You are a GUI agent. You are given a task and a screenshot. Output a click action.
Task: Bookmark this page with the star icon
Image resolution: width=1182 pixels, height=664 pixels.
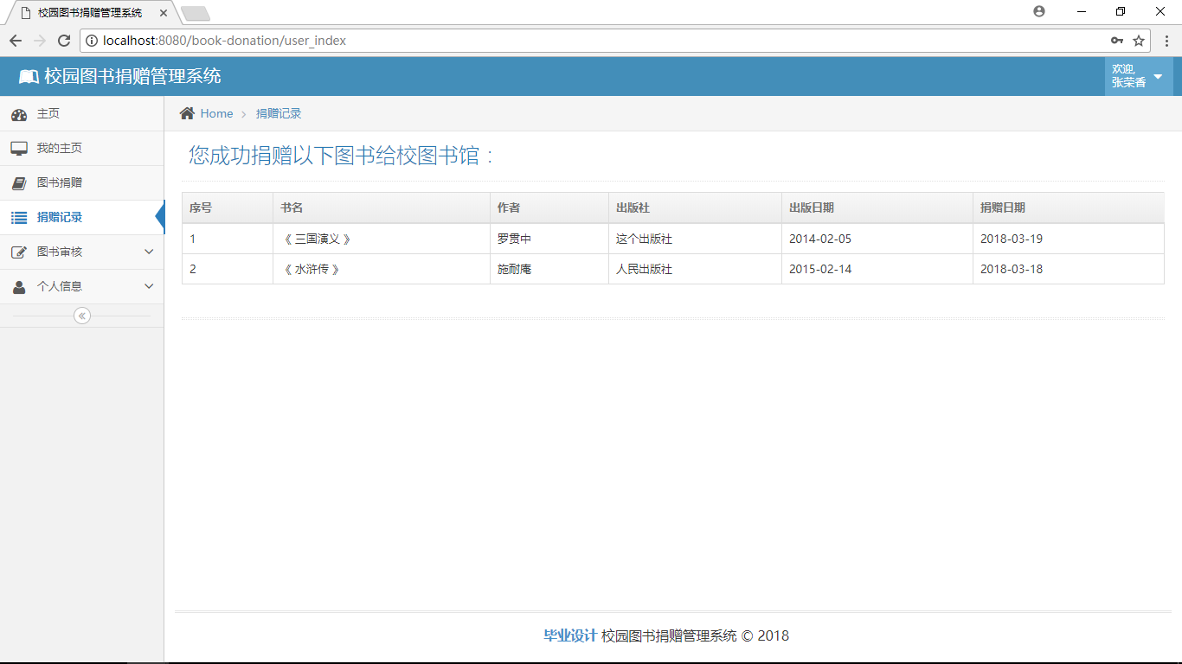tap(1139, 41)
